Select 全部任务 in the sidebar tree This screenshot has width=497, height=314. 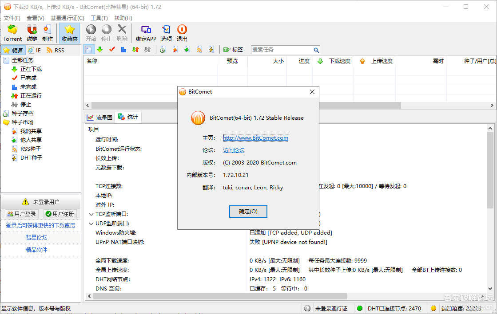pyautogui.click(x=22, y=60)
